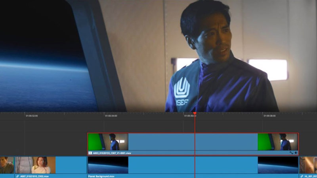This screenshot has height=178, width=317.
Task: Open the curve editor icon on A003 clip
Action: click(291, 153)
